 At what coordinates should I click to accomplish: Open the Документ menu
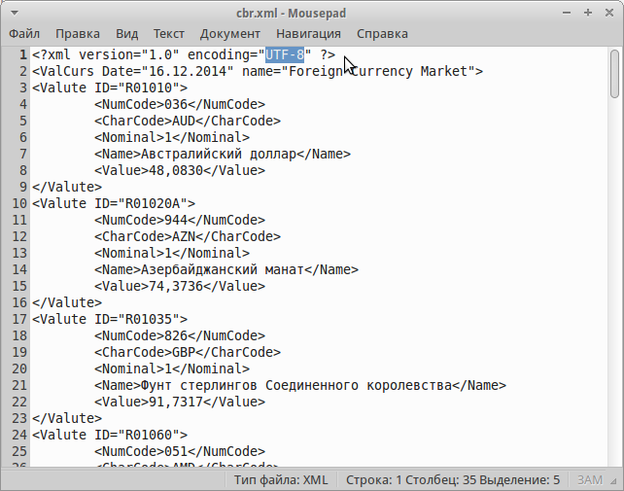tap(230, 34)
